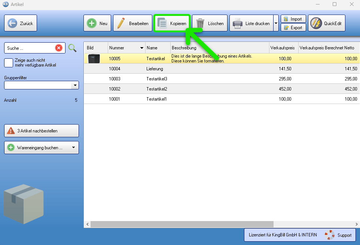Screen dimensions: 360x245
Task: Create a new article with Neu
Action: point(97,23)
